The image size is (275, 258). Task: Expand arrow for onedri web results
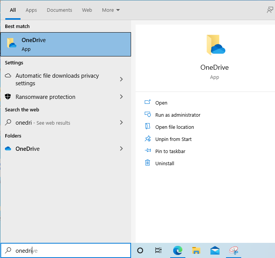point(121,122)
